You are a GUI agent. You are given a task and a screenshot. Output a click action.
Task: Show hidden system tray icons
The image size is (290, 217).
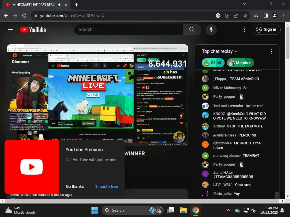coord(228,210)
